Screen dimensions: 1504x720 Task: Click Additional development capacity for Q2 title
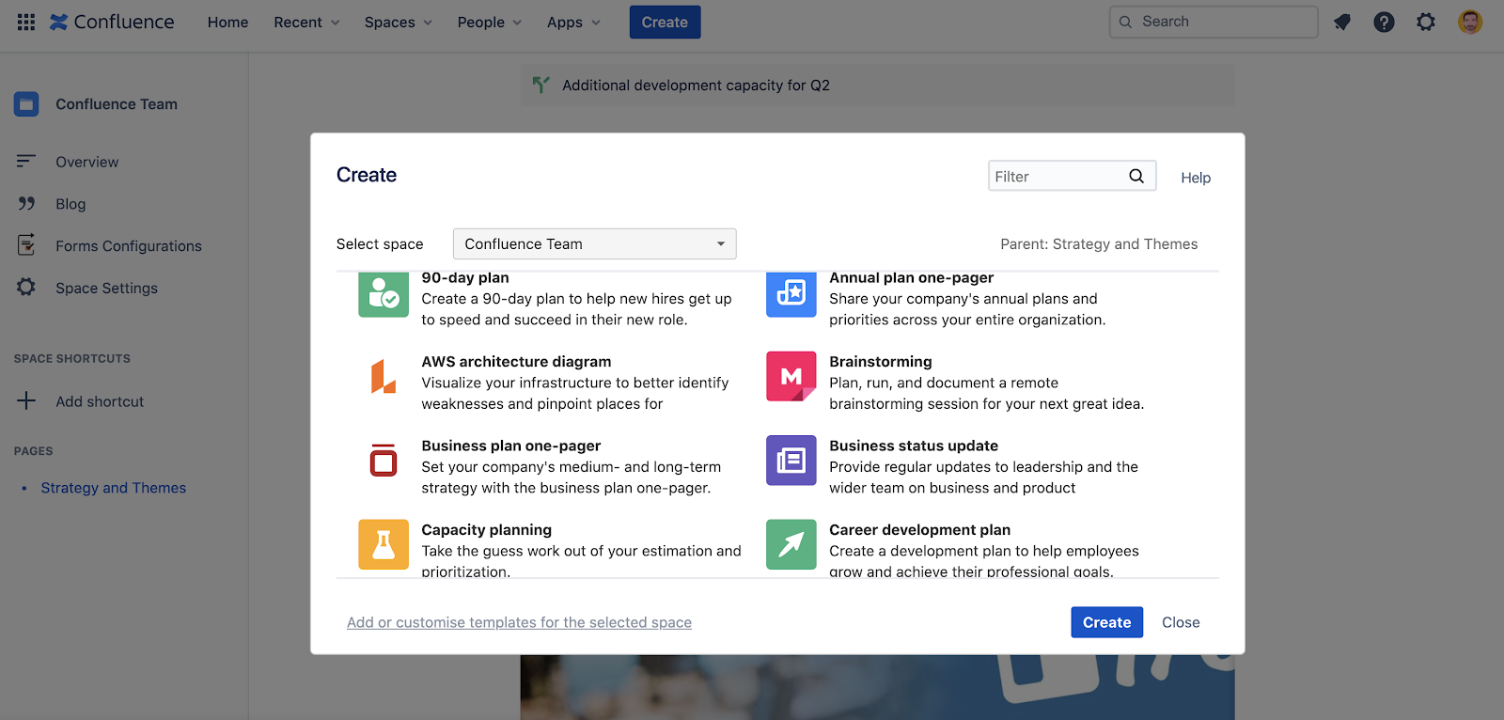[x=697, y=86]
